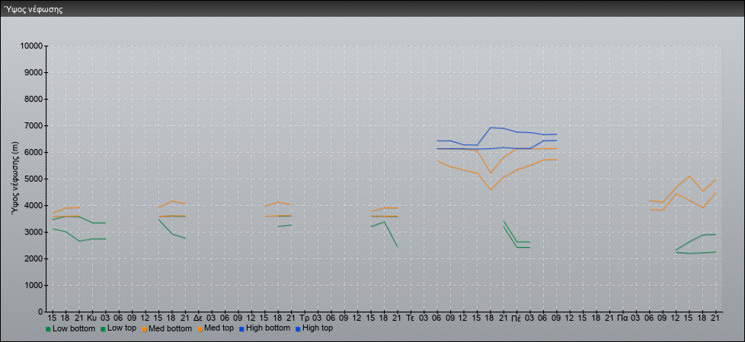The height and width of the screenshot is (342, 745).
Task: Toggle the Low bottom legend entry
Action: 69,328
